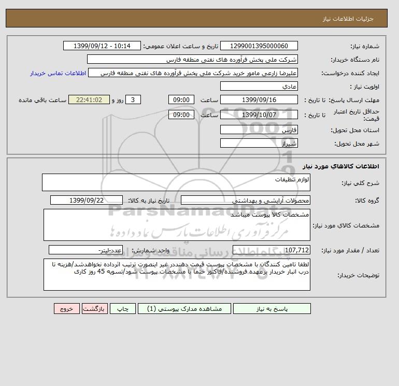Screen dimensions: 399x386
Task: Click the واحد شمارش field عدد-لیتر
Action: [85, 250]
